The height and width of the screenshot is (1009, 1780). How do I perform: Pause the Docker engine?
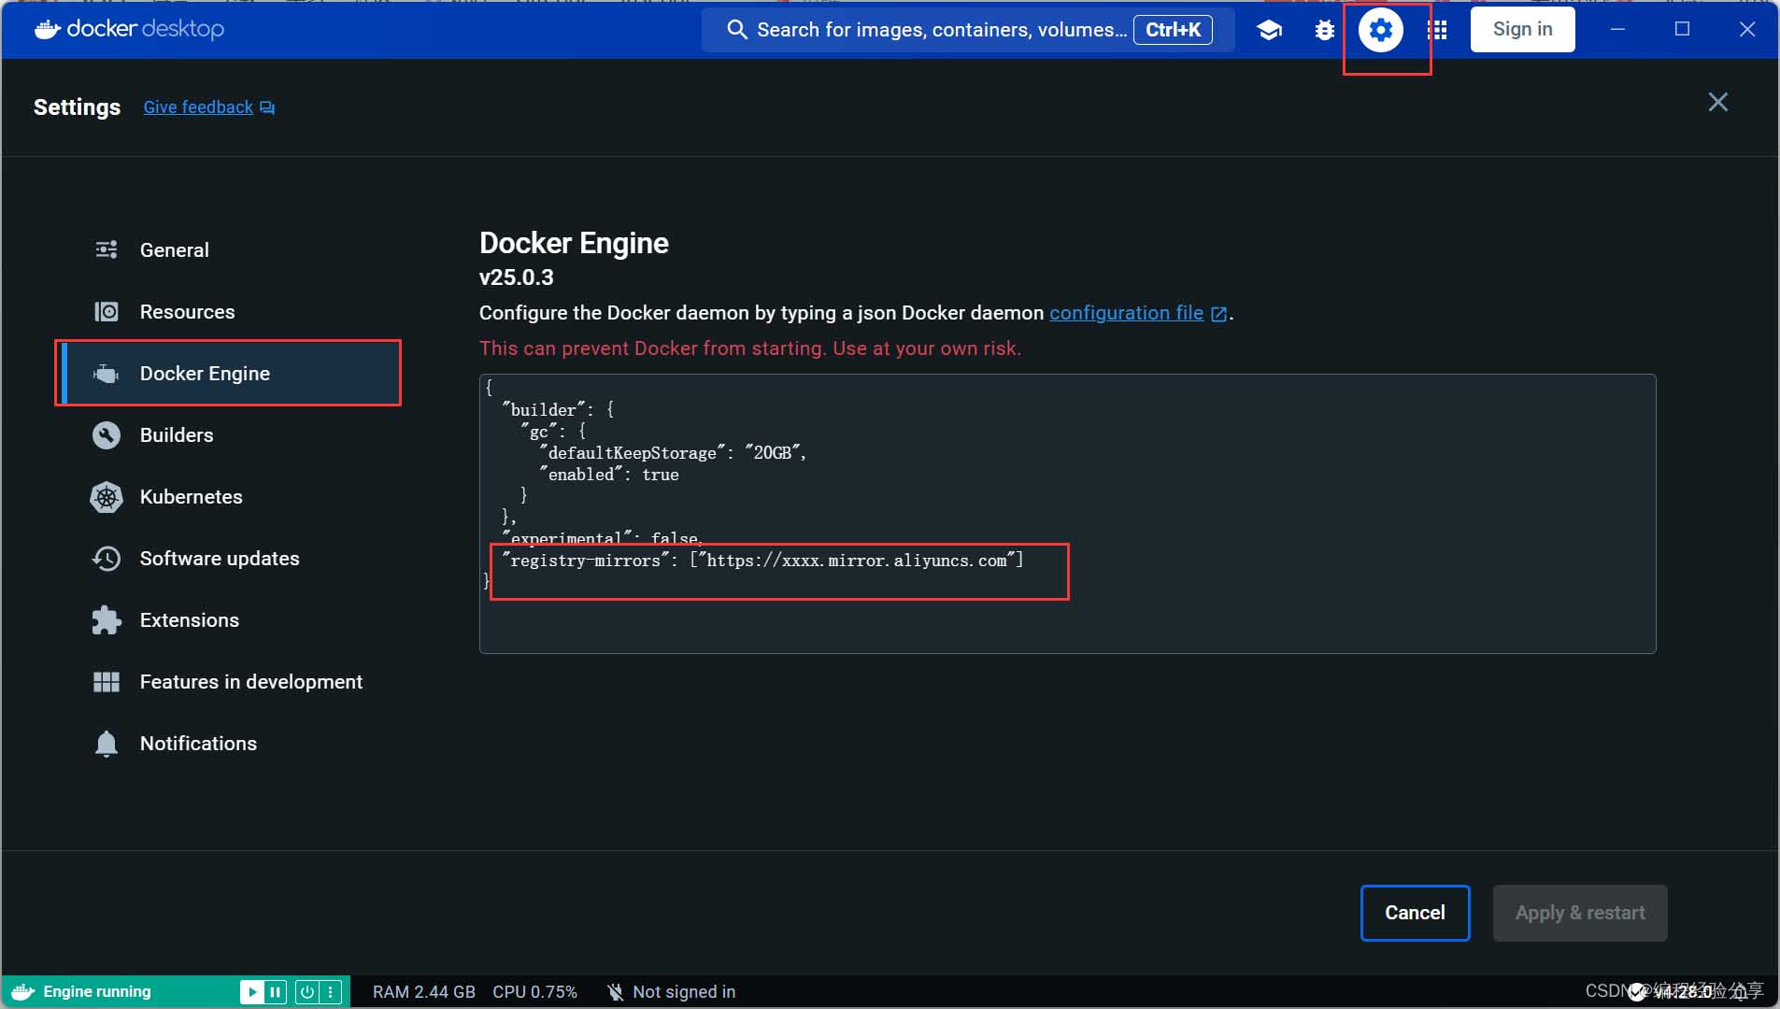click(x=276, y=991)
